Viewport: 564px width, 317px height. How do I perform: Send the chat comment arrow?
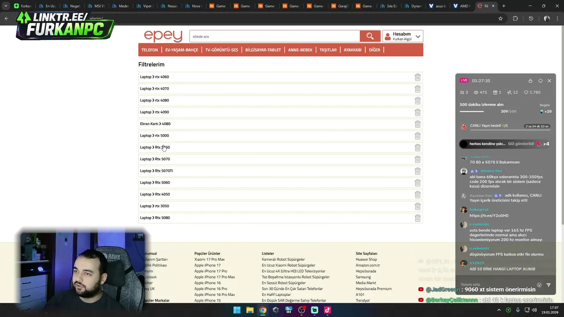point(549,285)
